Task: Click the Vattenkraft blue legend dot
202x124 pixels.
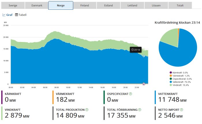Action: tap(171, 82)
